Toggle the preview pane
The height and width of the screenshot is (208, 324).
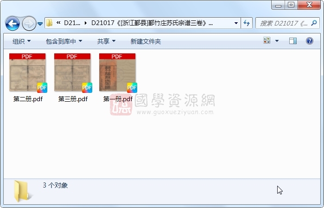(293, 41)
